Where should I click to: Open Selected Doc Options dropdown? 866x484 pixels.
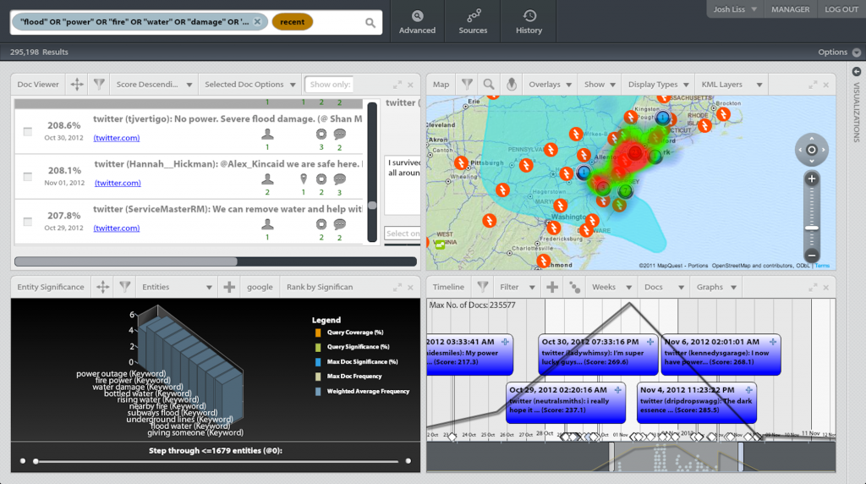(249, 85)
